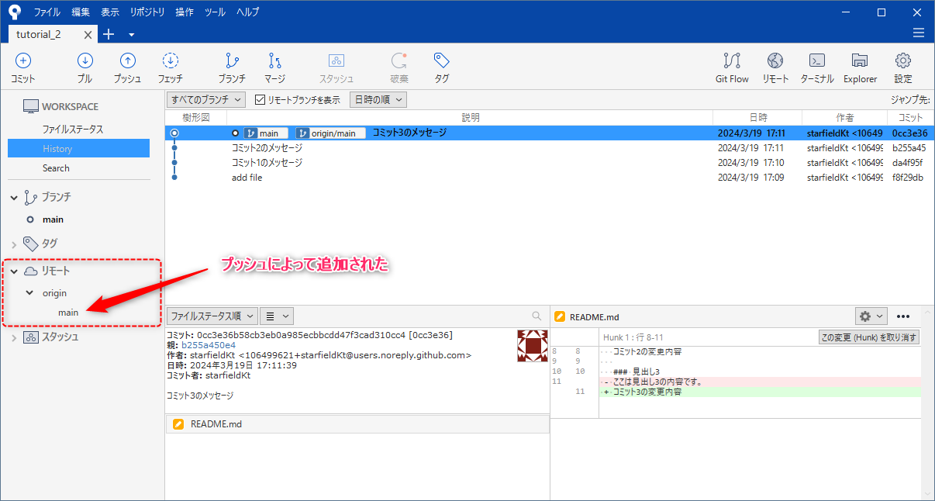Click the three-dots menu in diff panel
Screen dimensions: 935x501
click(902, 316)
